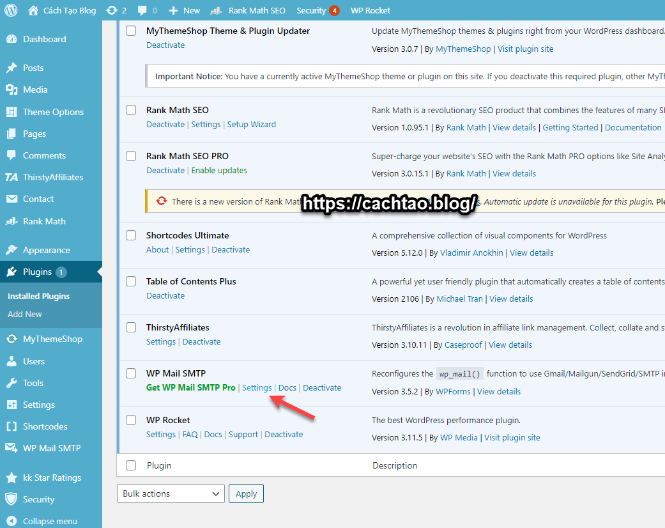The width and height of the screenshot is (665, 528).
Task: Click the Apply button
Action: point(246,493)
